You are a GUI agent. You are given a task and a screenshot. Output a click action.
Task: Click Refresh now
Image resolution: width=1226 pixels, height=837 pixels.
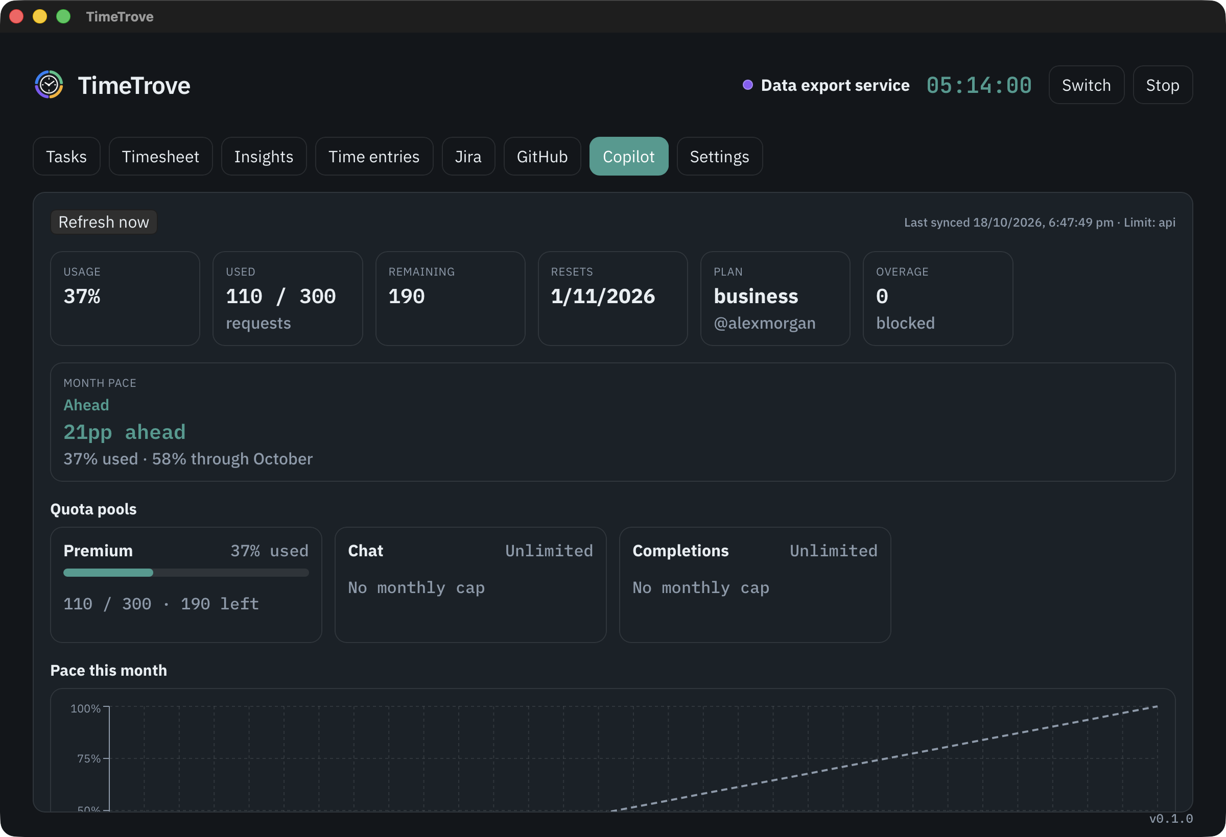104,222
